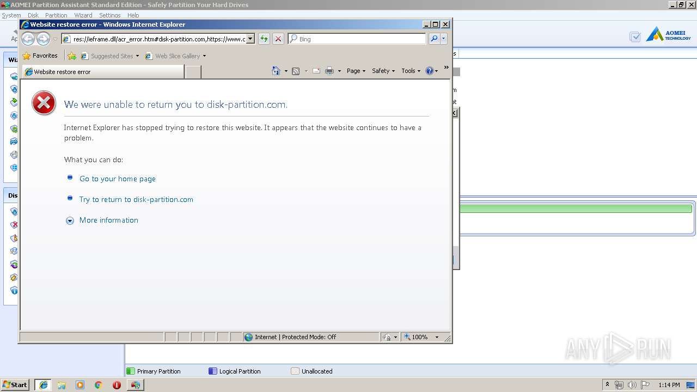The image size is (697, 392).
Task: Click the IE Home icon
Action: click(x=276, y=71)
